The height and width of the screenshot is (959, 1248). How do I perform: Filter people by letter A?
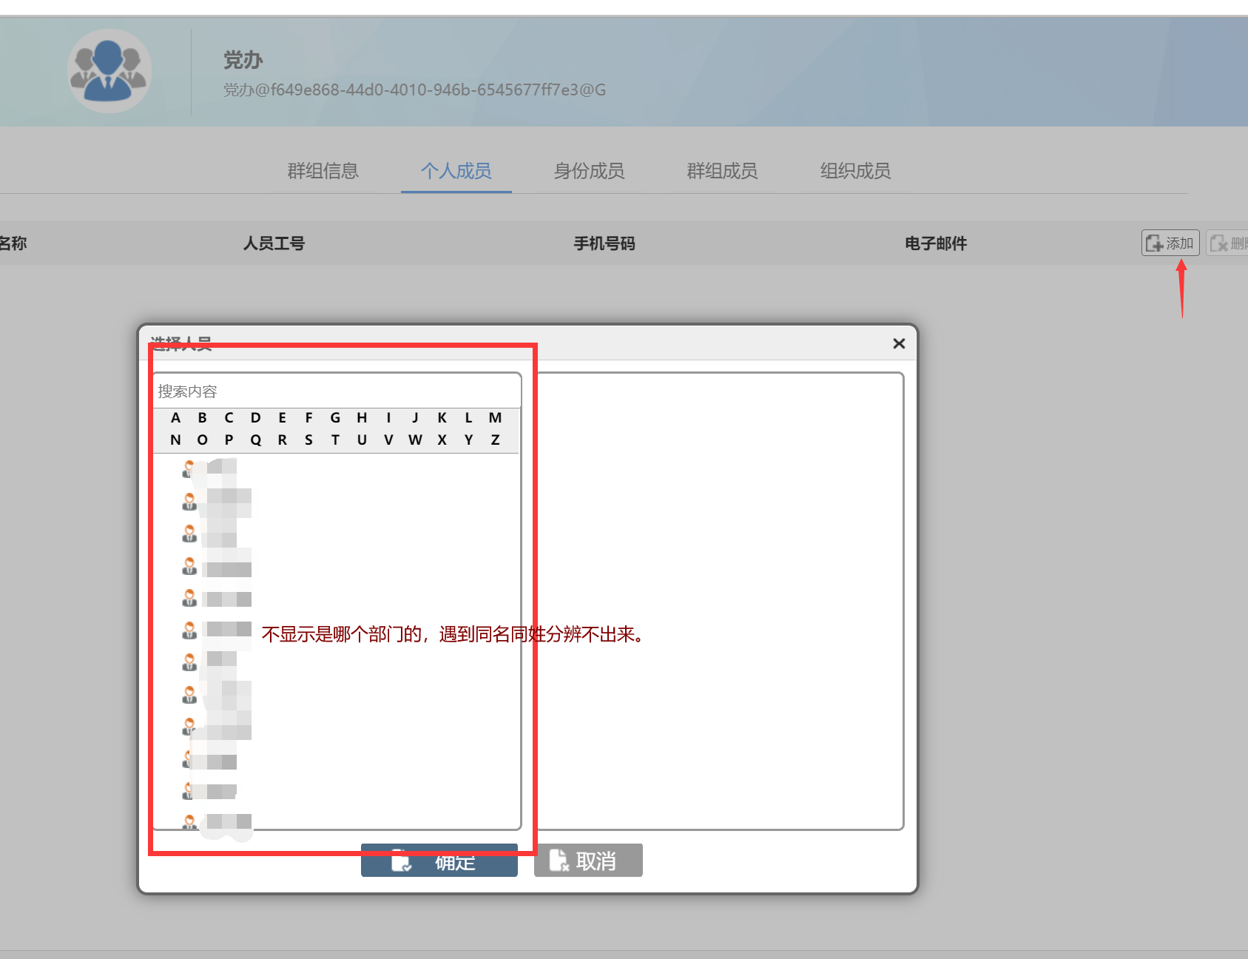click(x=175, y=418)
